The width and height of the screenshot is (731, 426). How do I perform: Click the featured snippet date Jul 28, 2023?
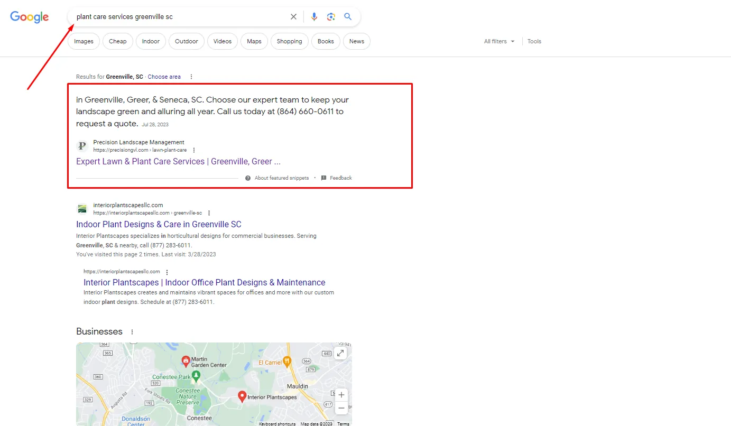click(155, 125)
